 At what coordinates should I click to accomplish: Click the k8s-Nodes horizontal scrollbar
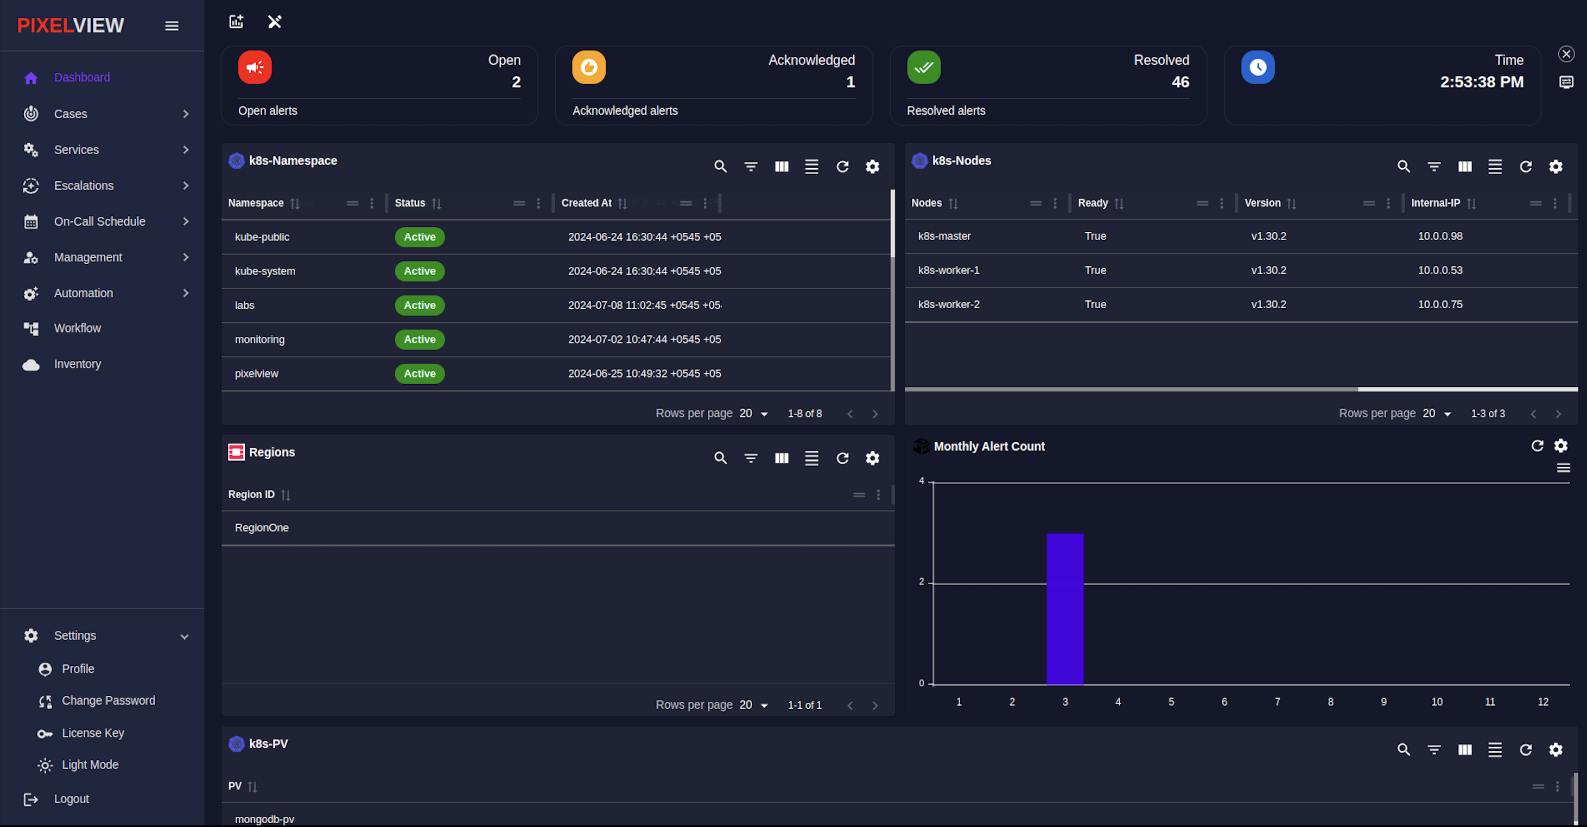(1131, 389)
